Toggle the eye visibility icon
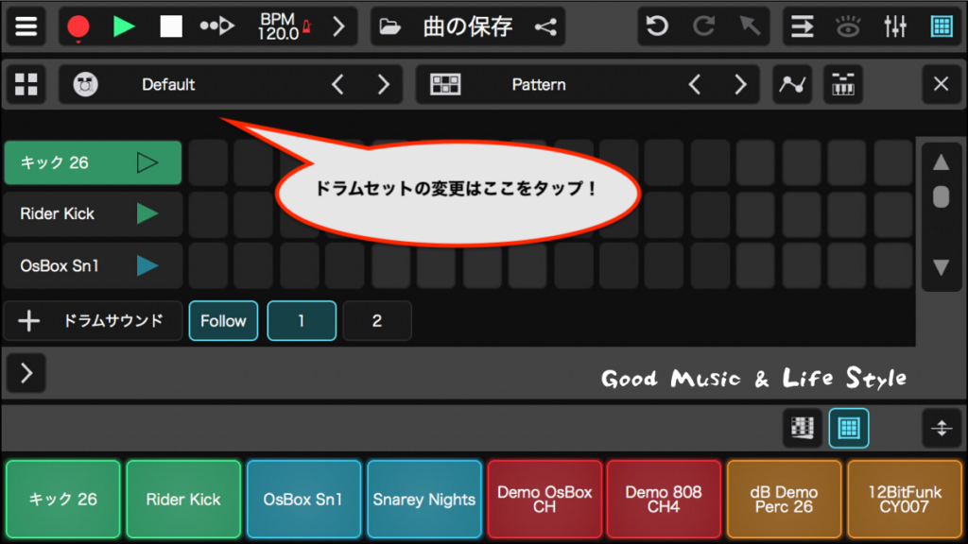This screenshot has height=544, width=968. click(848, 26)
